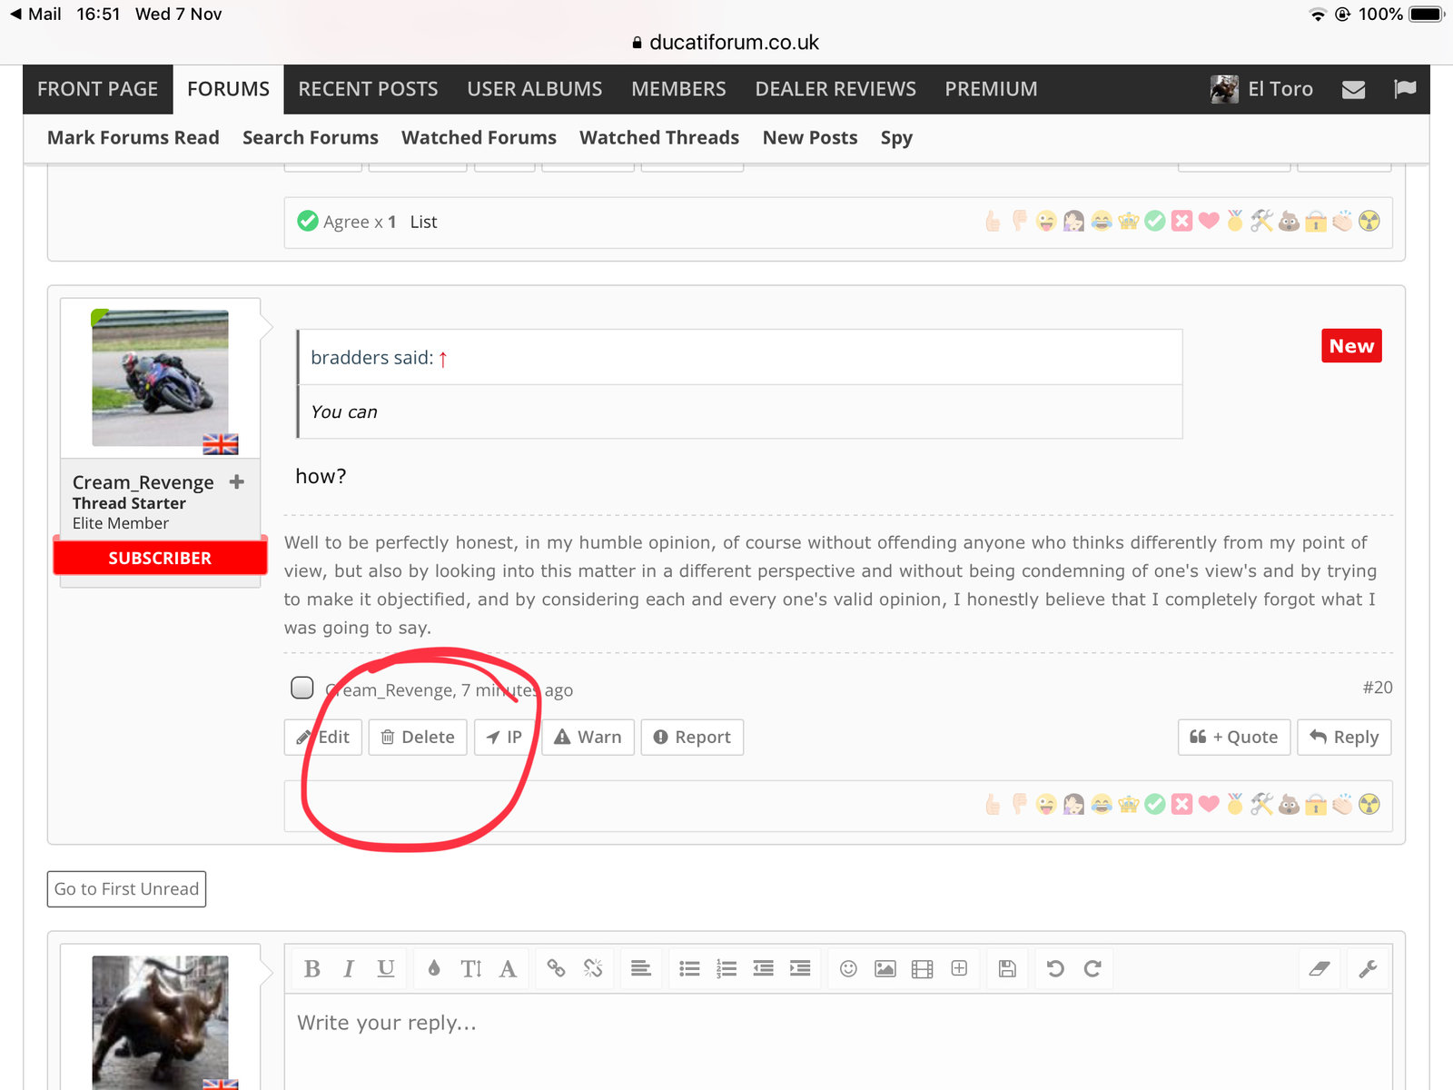Image resolution: width=1453 pixels, height=1090 pixels.
Task: Open the font family dropdown
Action: coord(508,968)
